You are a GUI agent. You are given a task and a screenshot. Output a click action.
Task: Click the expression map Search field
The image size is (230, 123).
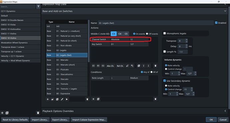tap(18, 6)
